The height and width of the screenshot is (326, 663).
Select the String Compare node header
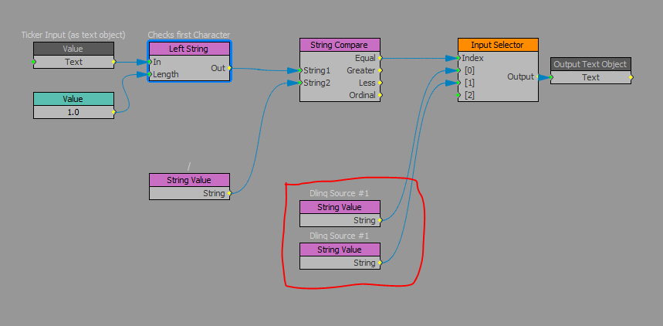pos(340,45)
